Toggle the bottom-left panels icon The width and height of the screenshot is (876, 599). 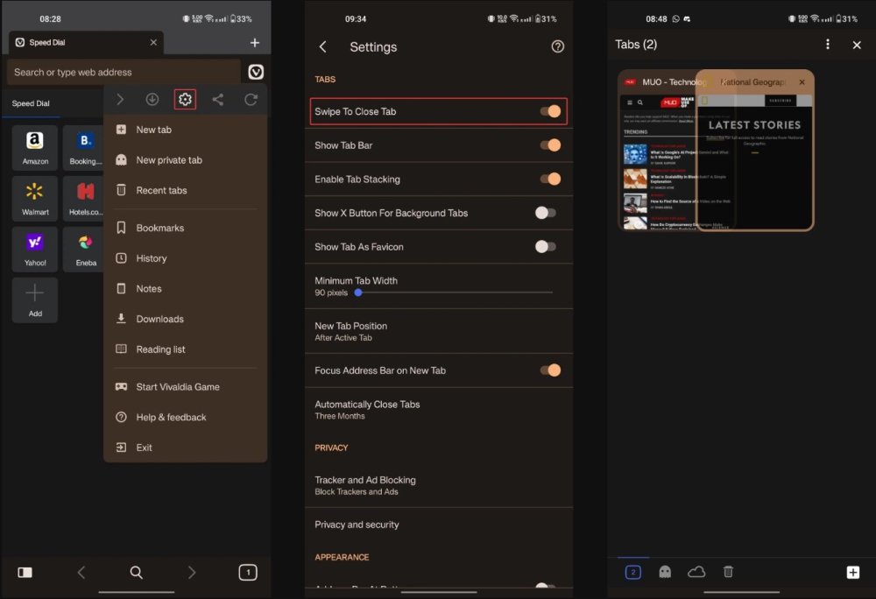click(x=25, y=572)
